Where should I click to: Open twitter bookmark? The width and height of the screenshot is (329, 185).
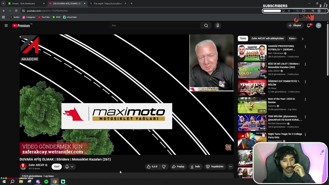pyautogui.click(x=15, y=17)
